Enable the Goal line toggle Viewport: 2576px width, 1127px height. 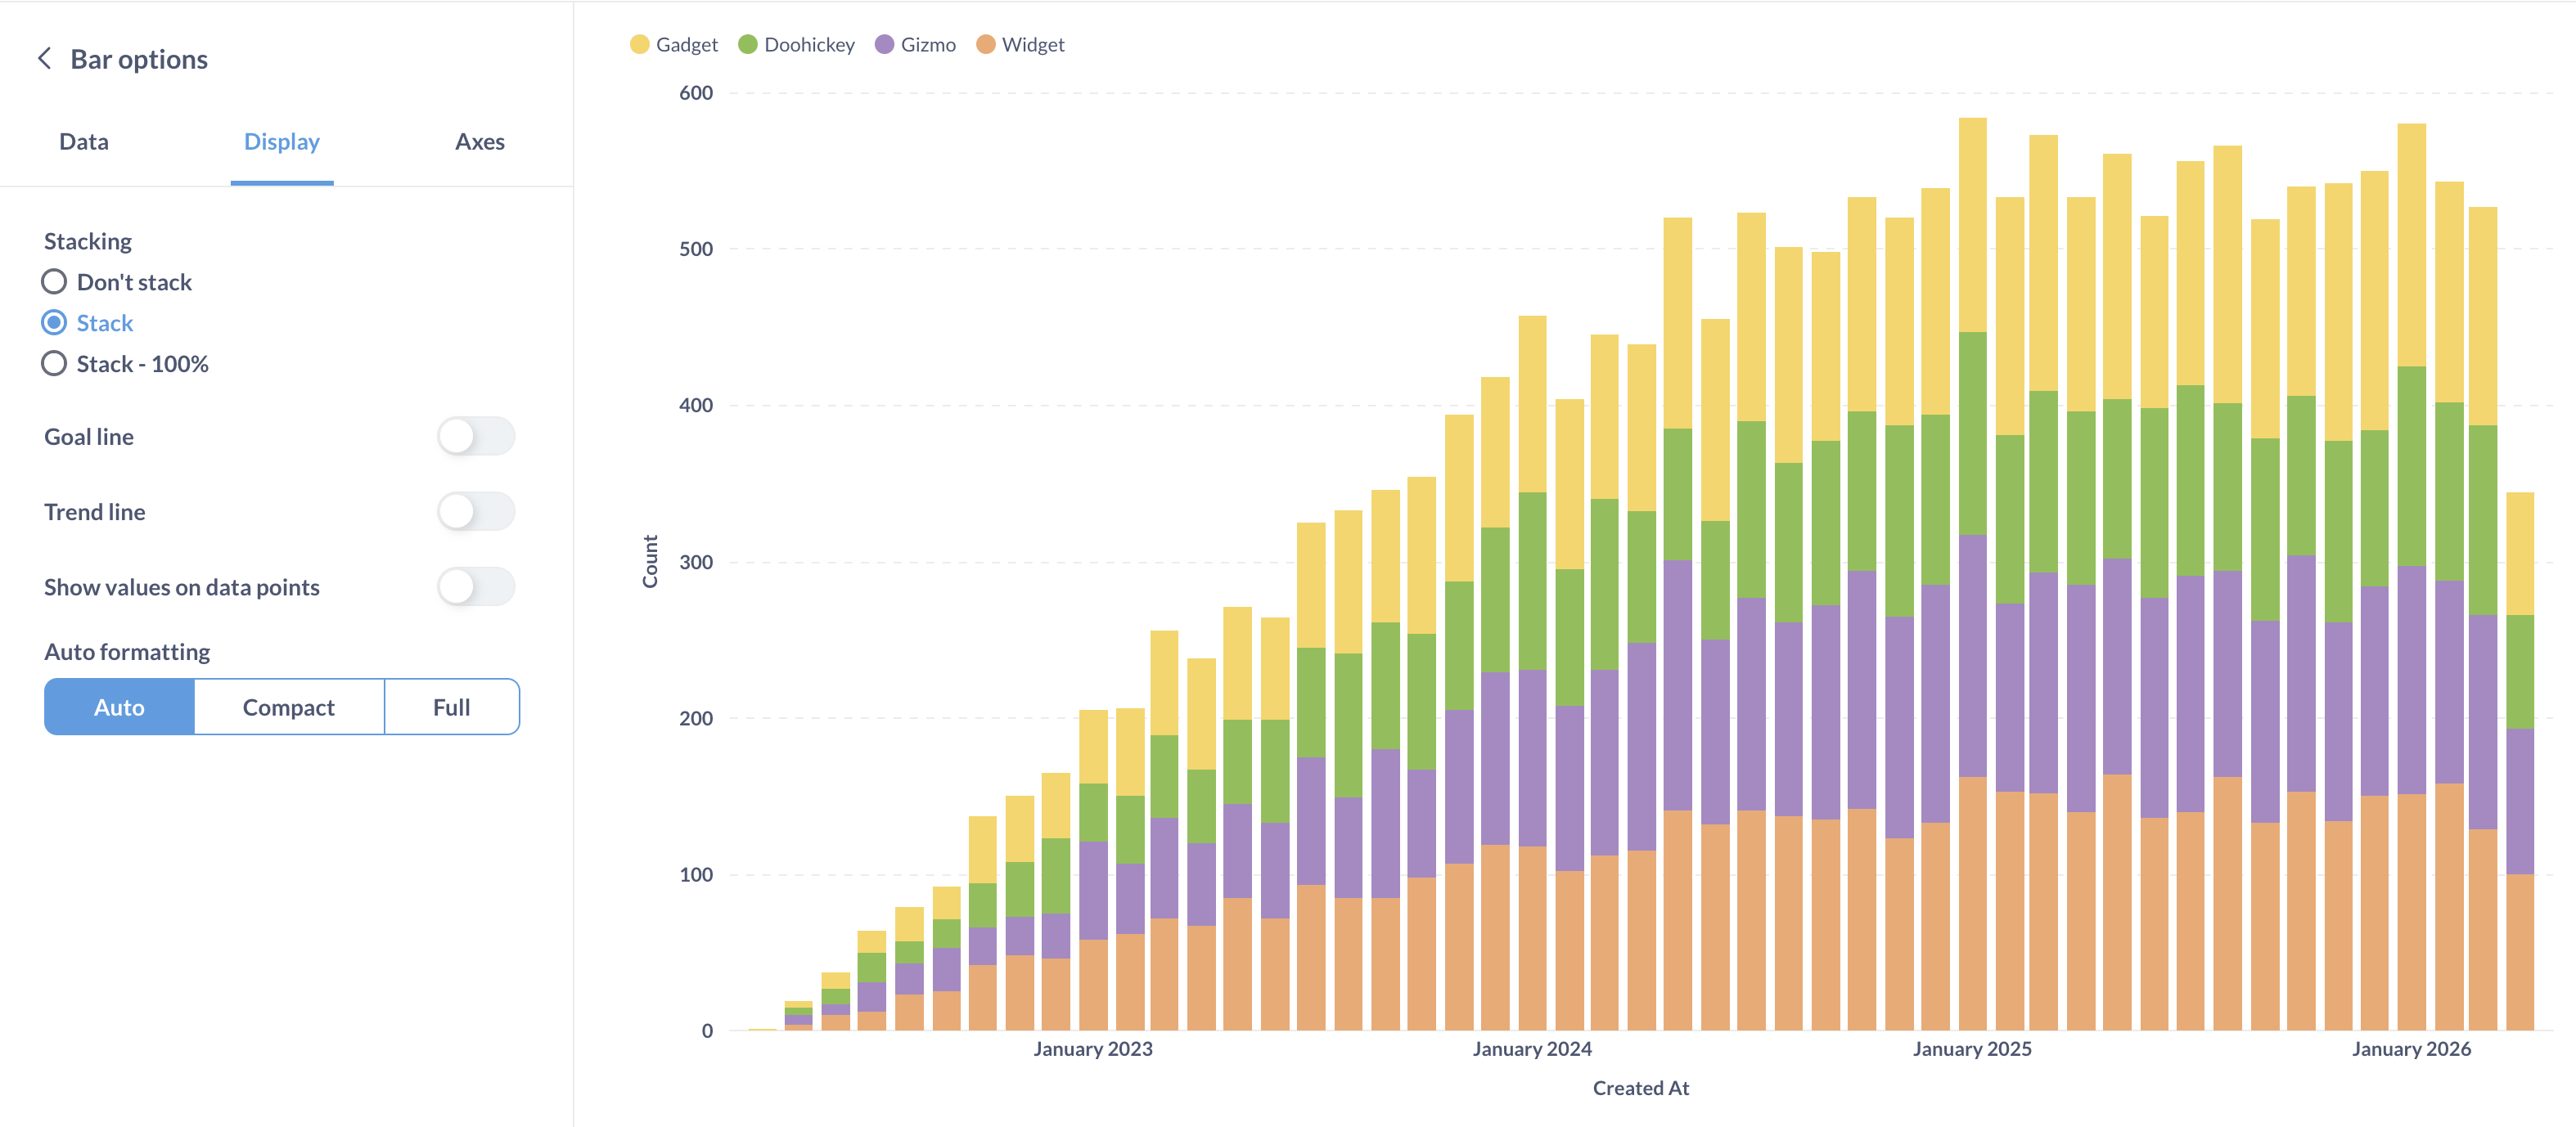[x=475, y=435]
